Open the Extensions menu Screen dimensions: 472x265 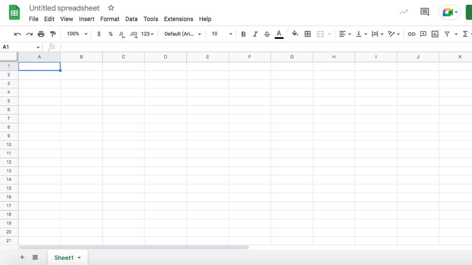179,19
